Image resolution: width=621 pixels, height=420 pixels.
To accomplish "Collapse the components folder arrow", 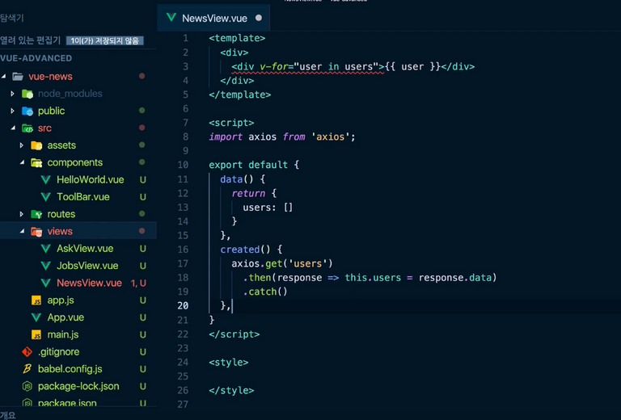I will (x=22, y=162).
